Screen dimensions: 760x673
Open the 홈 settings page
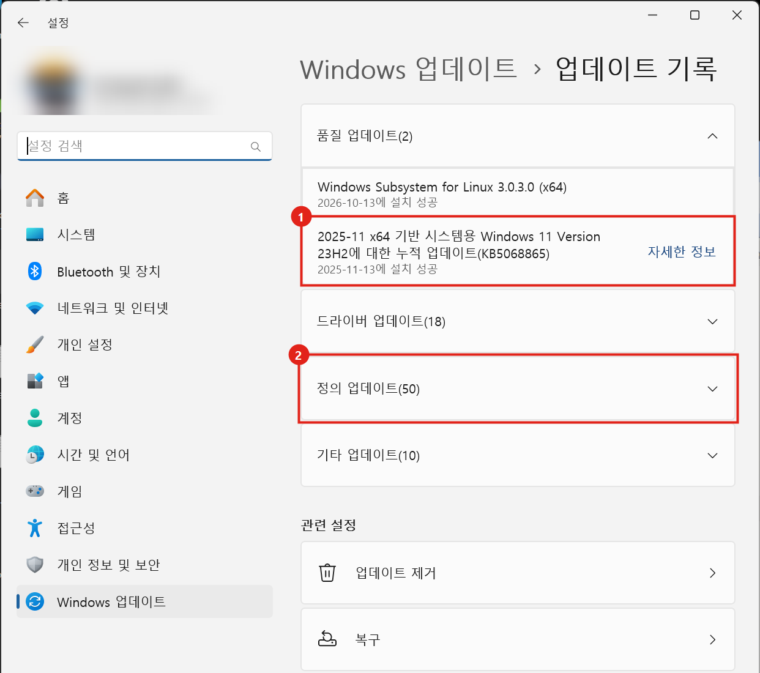click(x=144, y=198)
